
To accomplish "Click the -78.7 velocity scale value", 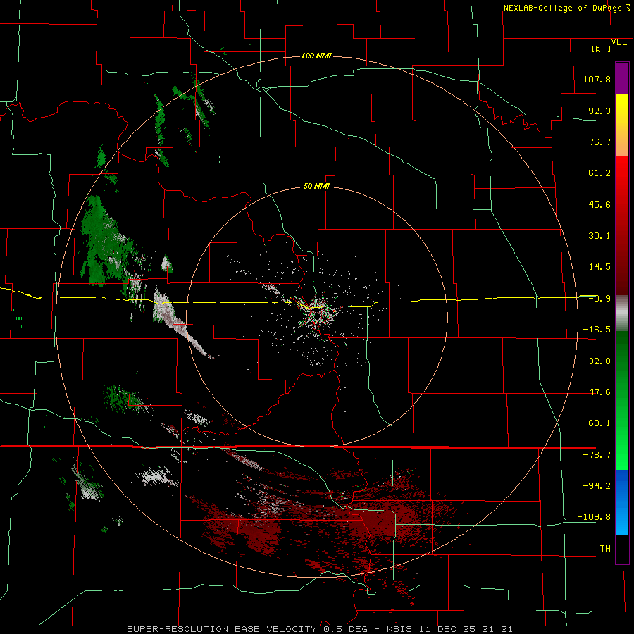I will pos(597,455).
